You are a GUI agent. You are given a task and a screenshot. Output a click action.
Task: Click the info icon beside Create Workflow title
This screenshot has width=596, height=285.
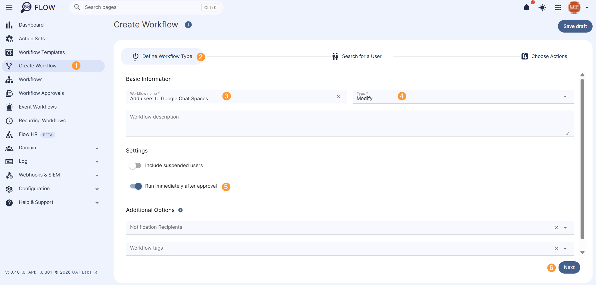[x=188, y=25]
